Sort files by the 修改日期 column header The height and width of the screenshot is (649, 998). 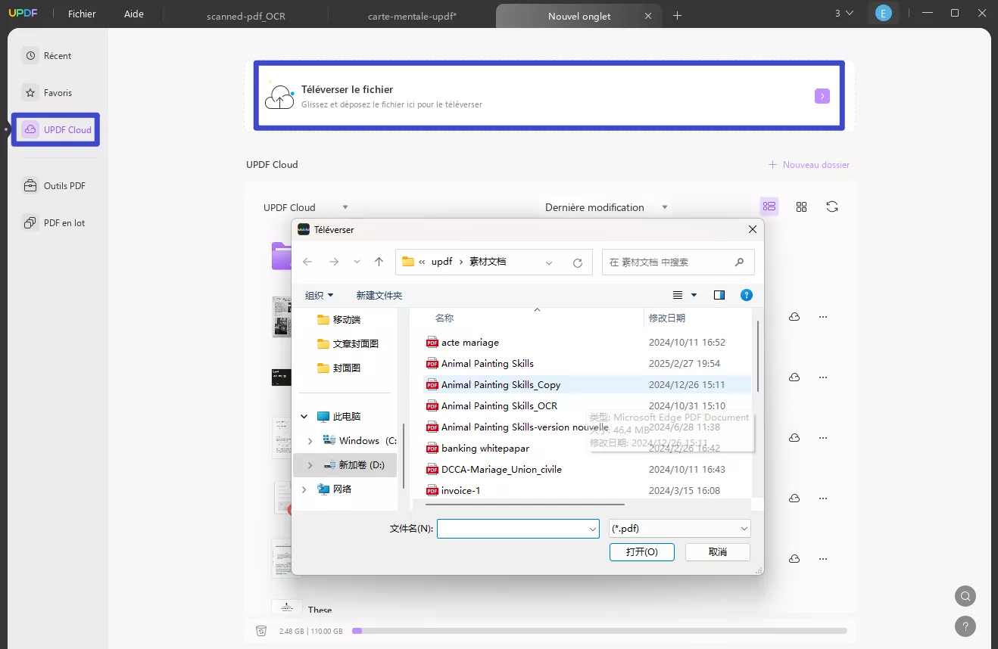click(x=667, y=318)
